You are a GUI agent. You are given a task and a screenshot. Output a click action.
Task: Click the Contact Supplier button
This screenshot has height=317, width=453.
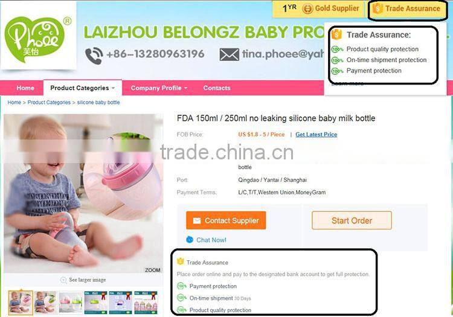coord(226,220)
